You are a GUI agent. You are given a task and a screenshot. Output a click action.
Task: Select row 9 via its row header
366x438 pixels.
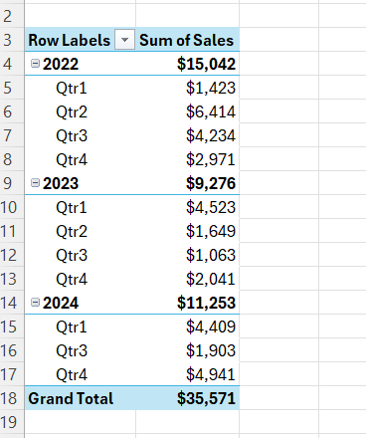[x=12, y=183]
